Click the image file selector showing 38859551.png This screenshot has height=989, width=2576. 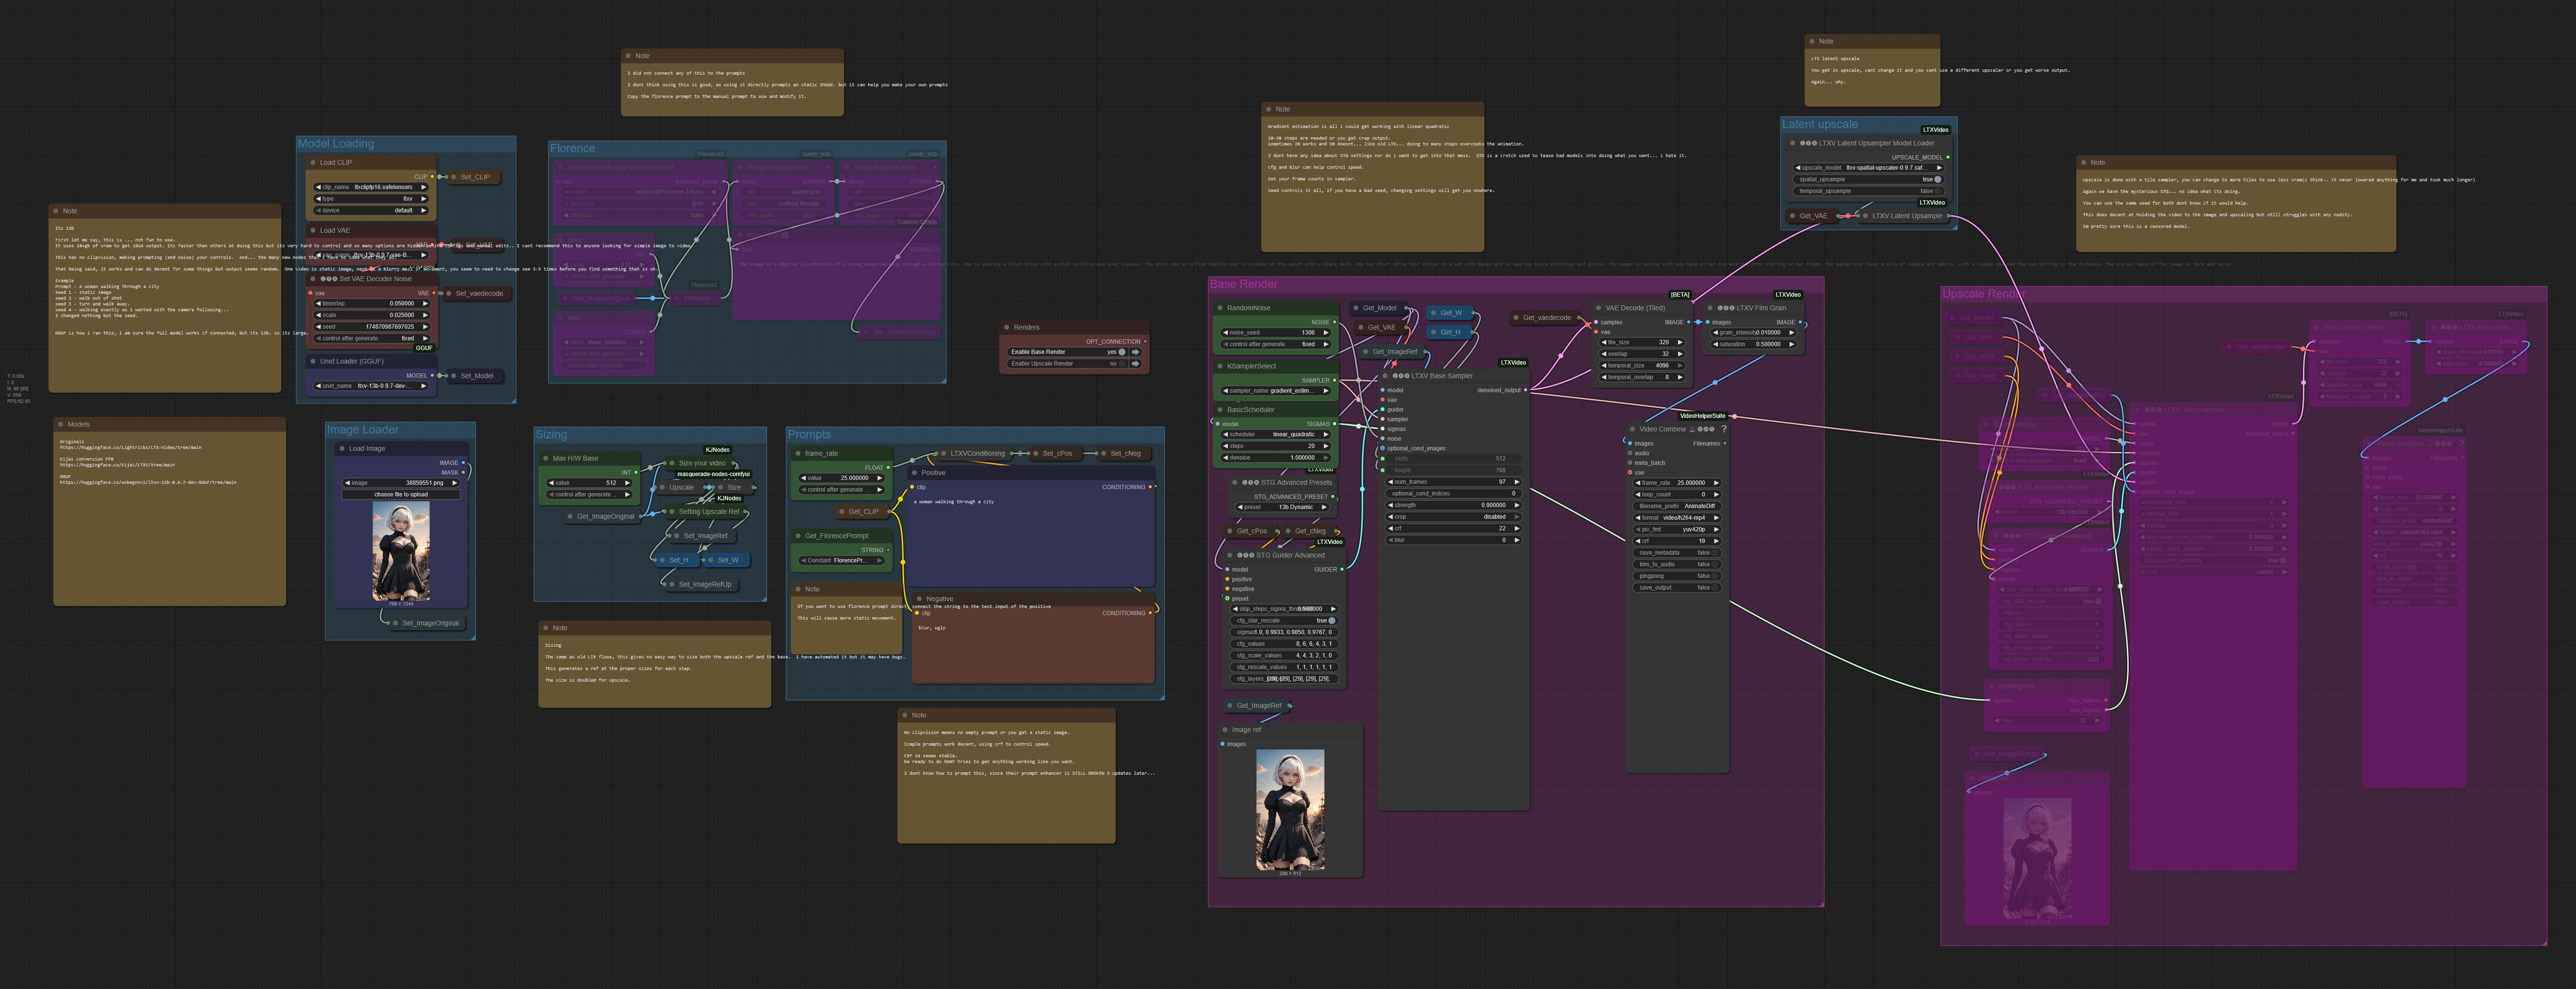coord(401,482)
